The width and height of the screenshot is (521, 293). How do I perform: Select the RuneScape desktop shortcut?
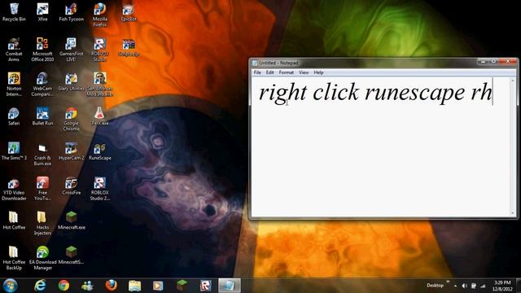point(99,151)
